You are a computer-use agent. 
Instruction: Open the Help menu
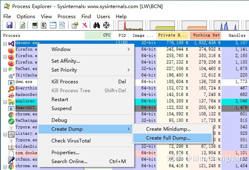(121, 17)
